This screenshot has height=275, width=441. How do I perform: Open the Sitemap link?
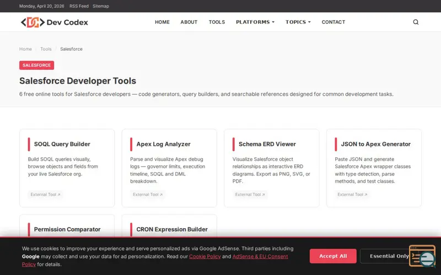click(x=101, y=6)
